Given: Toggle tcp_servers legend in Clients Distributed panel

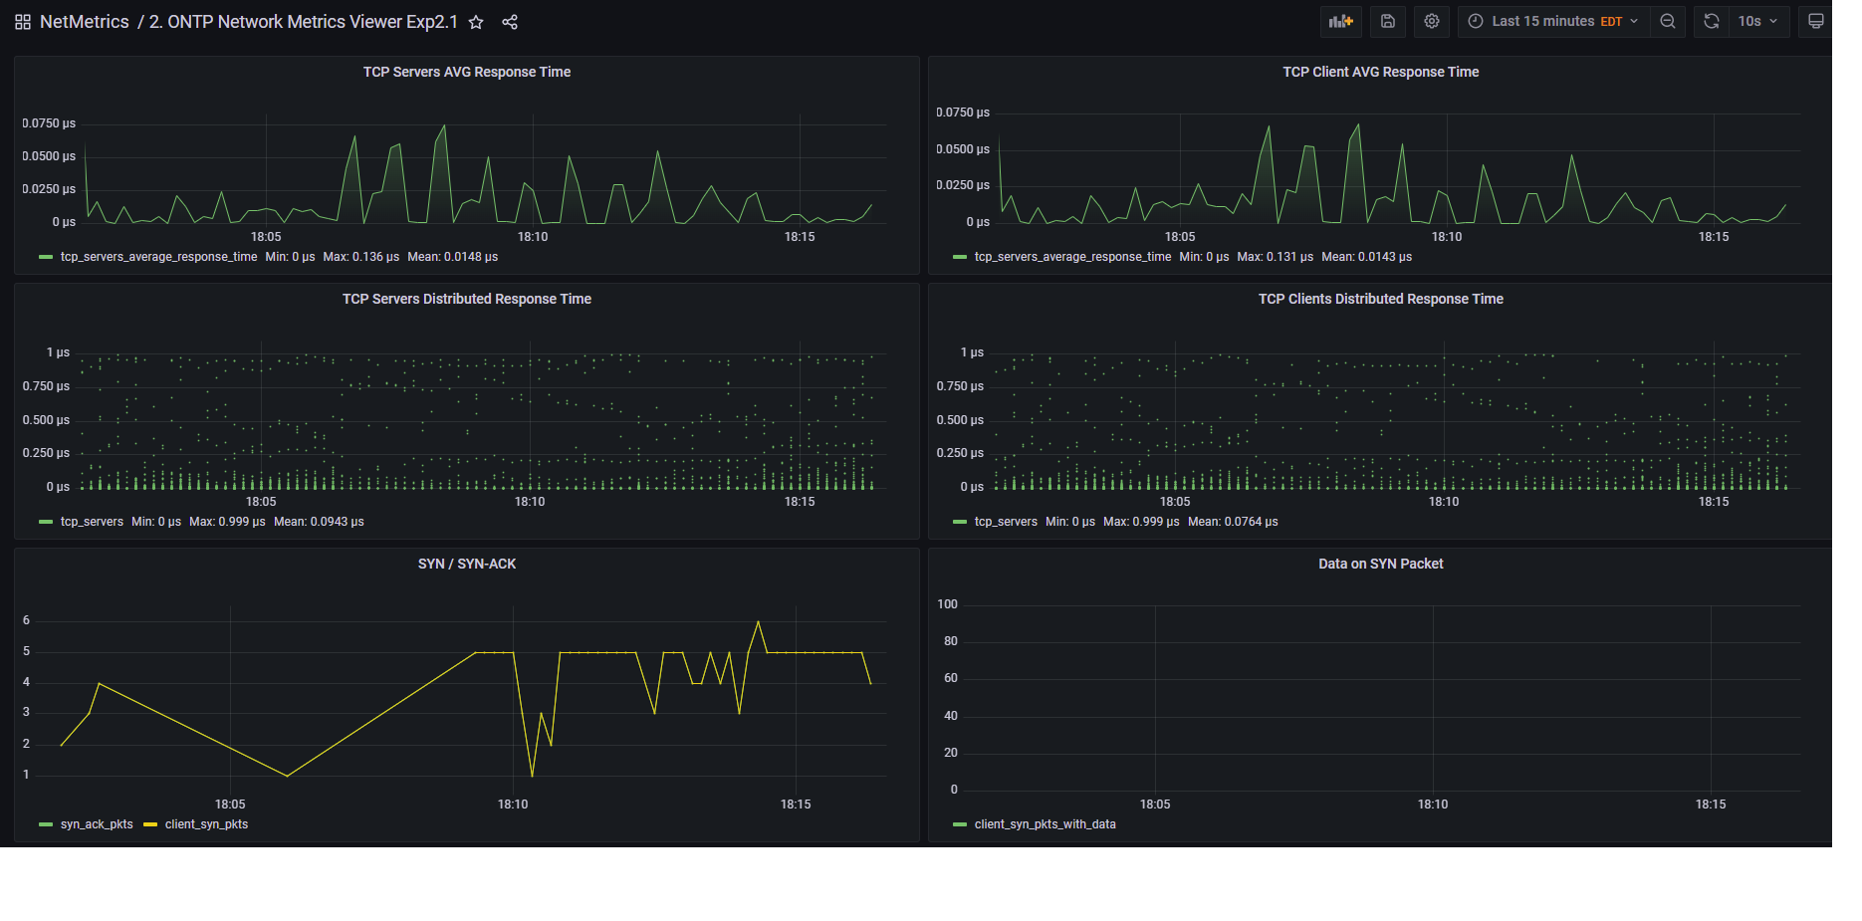Looking at the screenshot, I should (x=1006, y=522).
